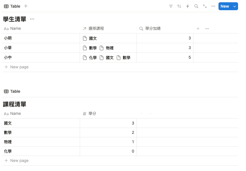Viewport: 246px width, 171px height.
Task: Expand the New button dropdown arrow
Action: click(234, 6)
